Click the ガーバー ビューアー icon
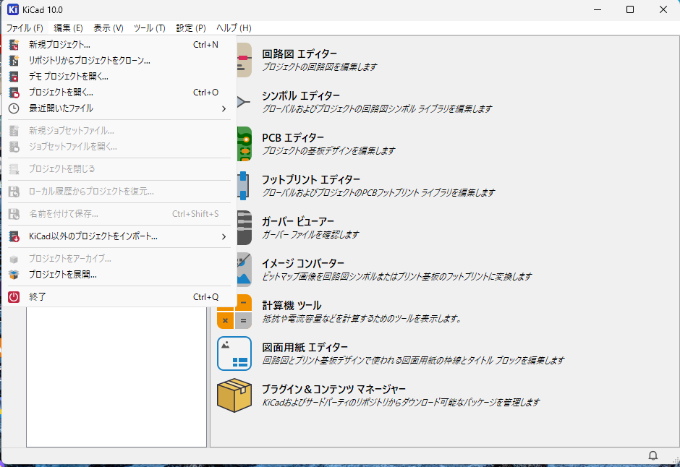This screenshot has height=467, width=680. (245, 228)
